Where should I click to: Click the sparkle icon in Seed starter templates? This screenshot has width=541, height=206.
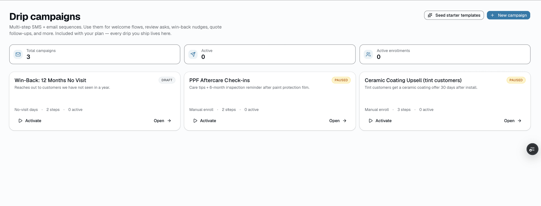[x=430, y=15]
